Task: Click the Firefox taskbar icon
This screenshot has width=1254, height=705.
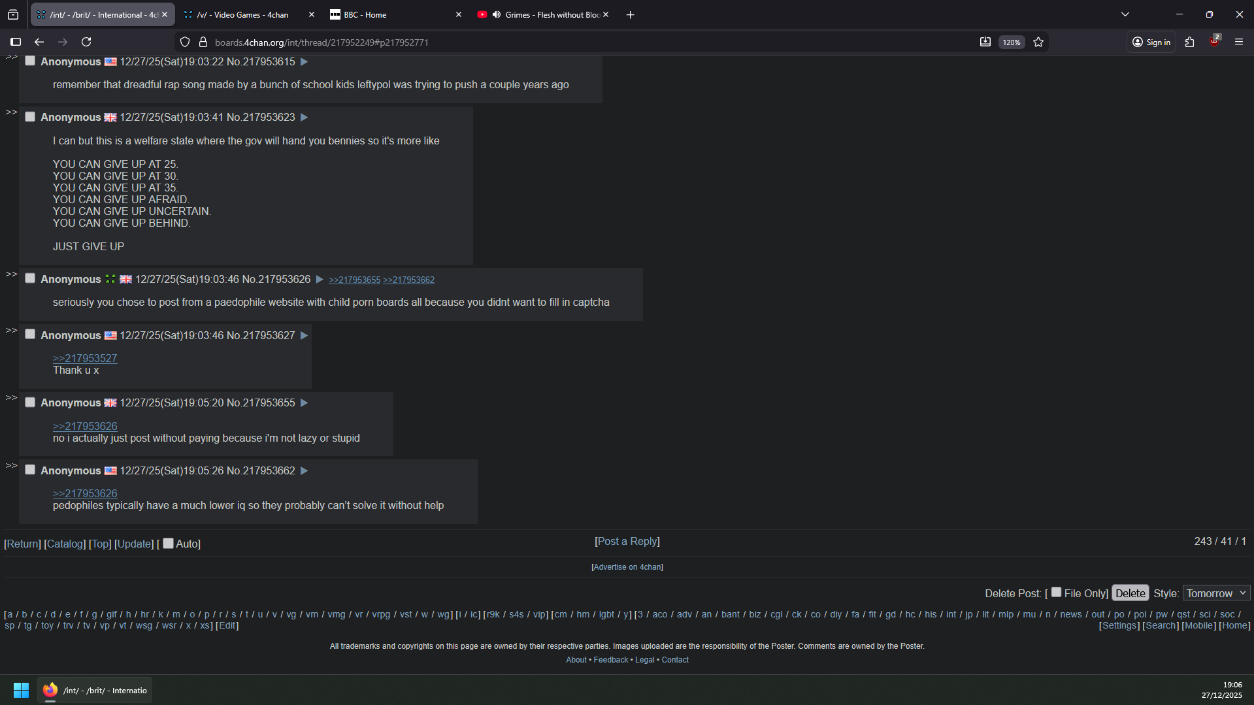Action: point(50,690)
